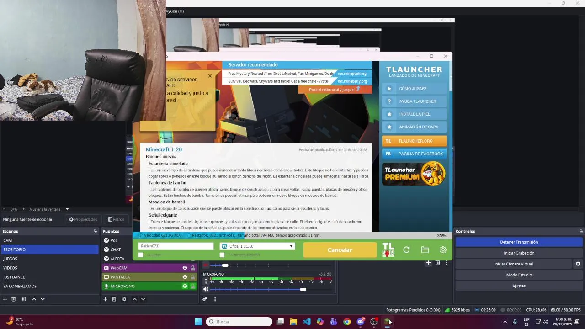Add a scene with plus icon
The width and height of the screenshot is (585, 329).
pos(5,299)
